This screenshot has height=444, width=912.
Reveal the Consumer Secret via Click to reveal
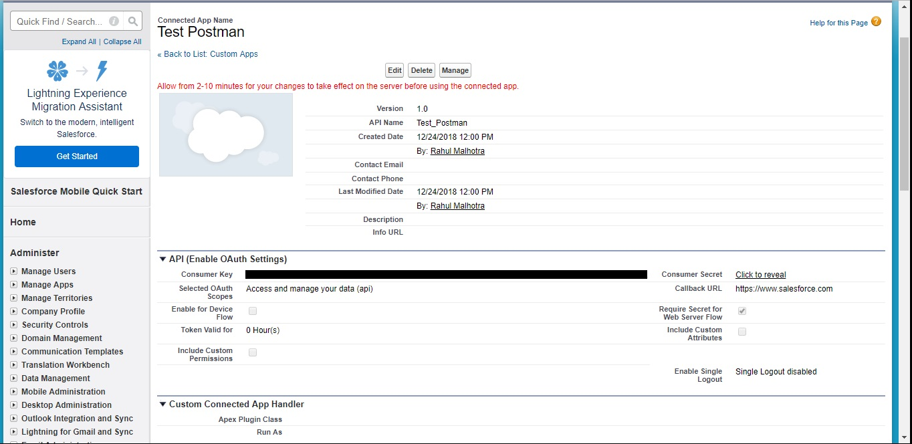(760, 275)
